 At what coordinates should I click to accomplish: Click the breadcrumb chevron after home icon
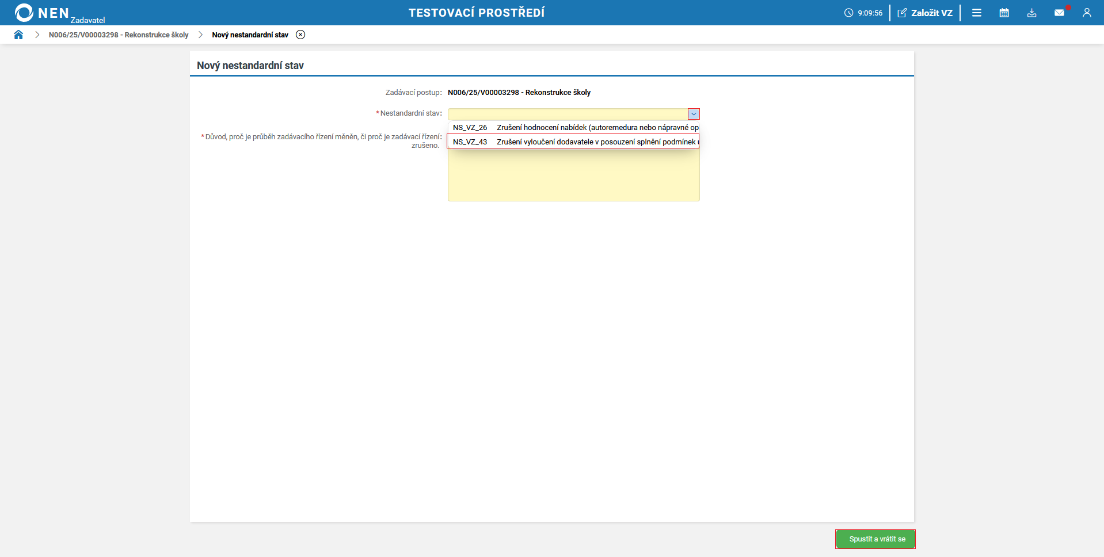point(37,35)
